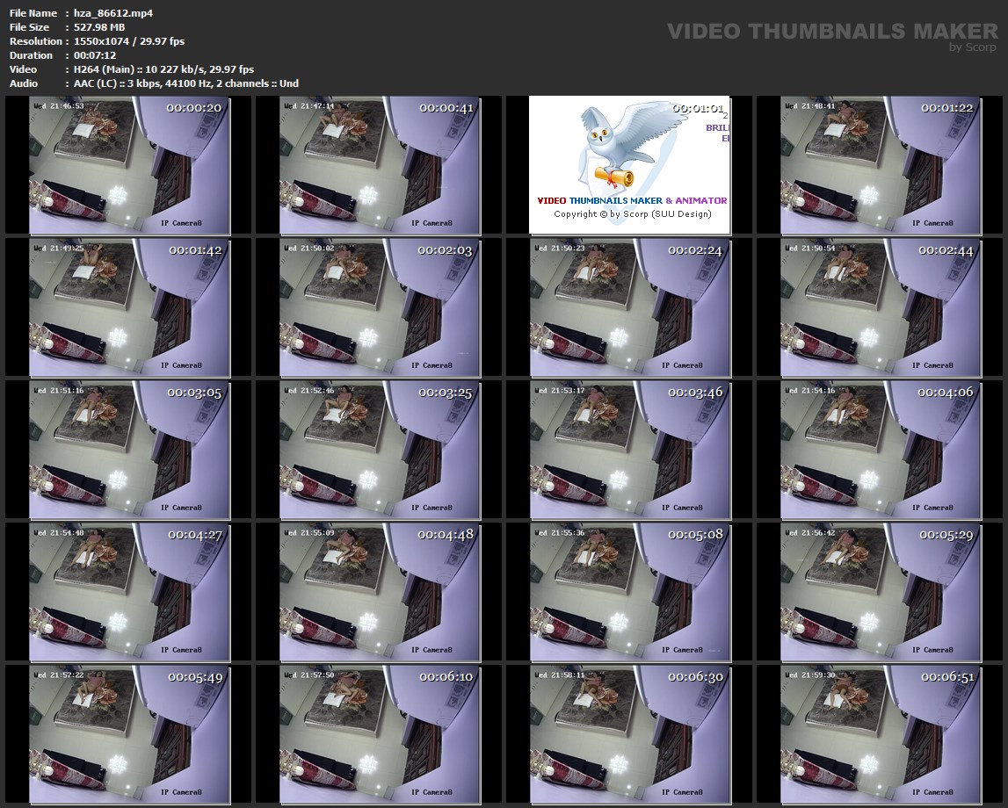Open the frame stamped 00:02:03

point(380,307)
